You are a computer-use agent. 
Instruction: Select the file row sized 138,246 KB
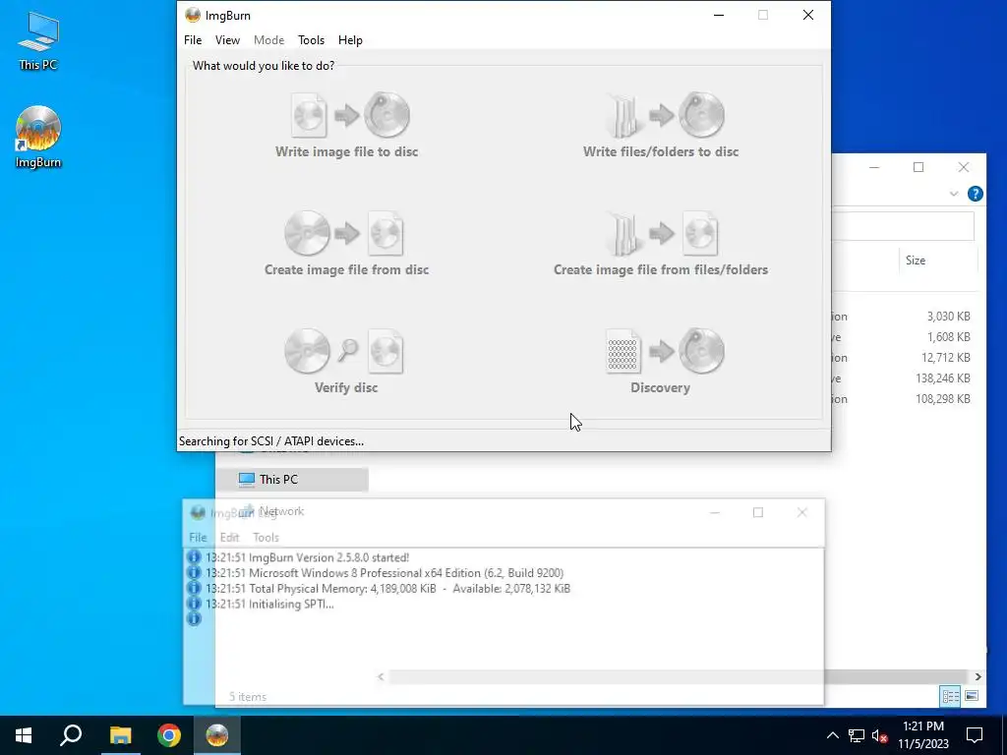(905, 377)
